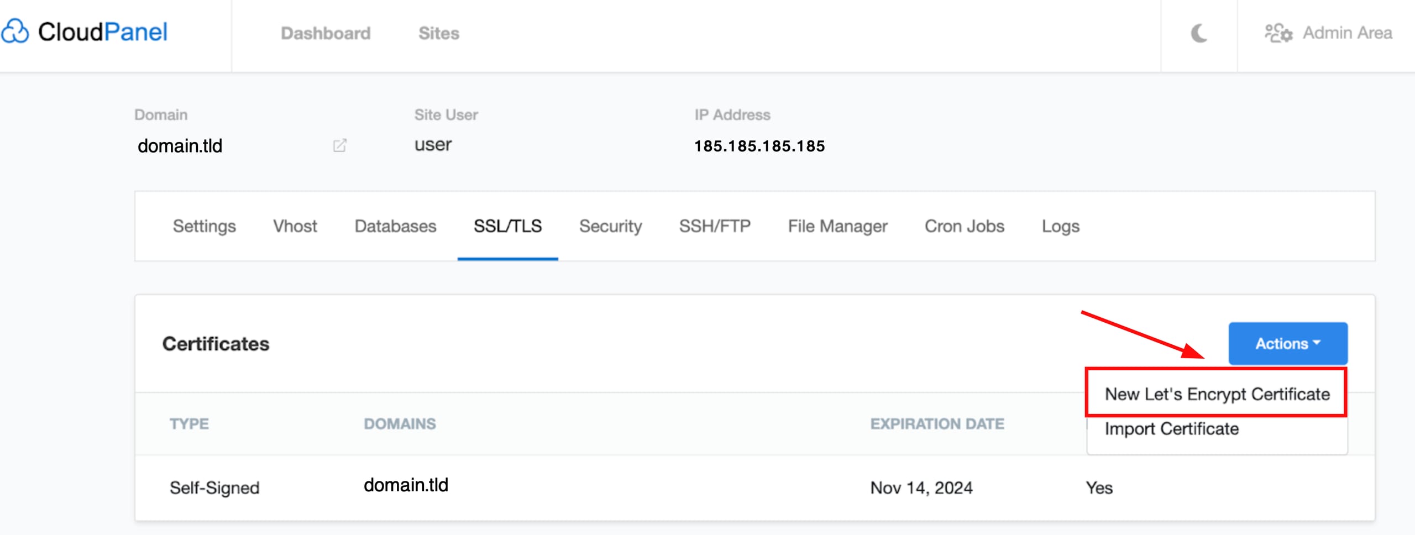Open the Admin Area via the gear icon
Screen dimensions: 1415x535
[x=1278, y=33]
